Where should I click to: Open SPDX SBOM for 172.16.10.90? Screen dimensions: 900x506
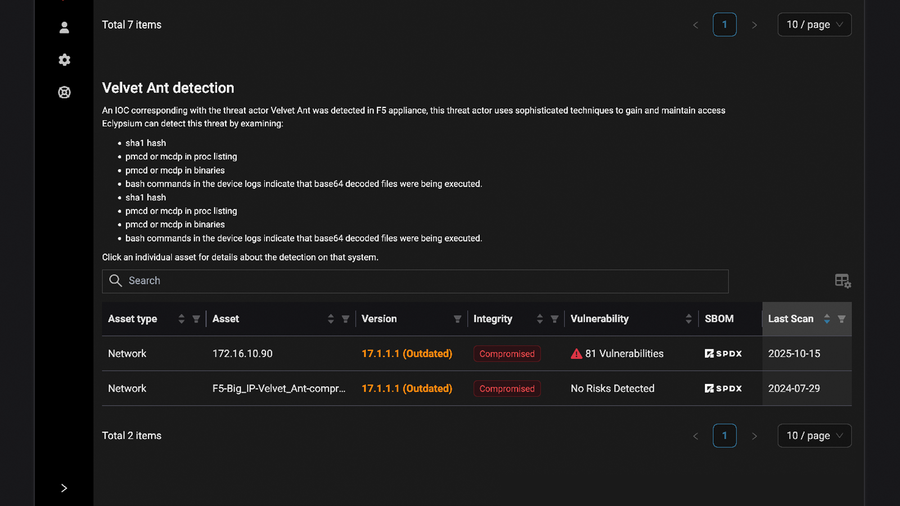point(723,354)
